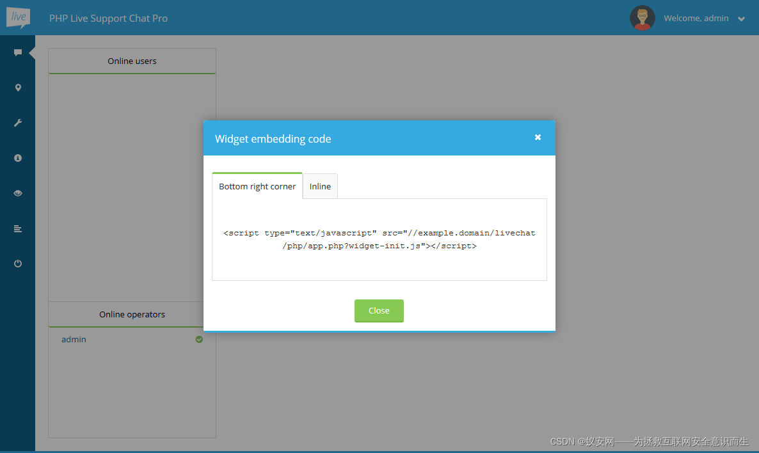Click the script embedding code text
Screen dimensions: 759x453
[379, 239]
